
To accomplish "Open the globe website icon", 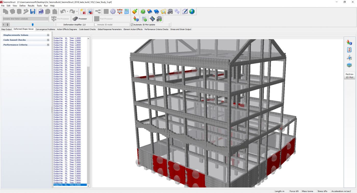I will (192, 11).
